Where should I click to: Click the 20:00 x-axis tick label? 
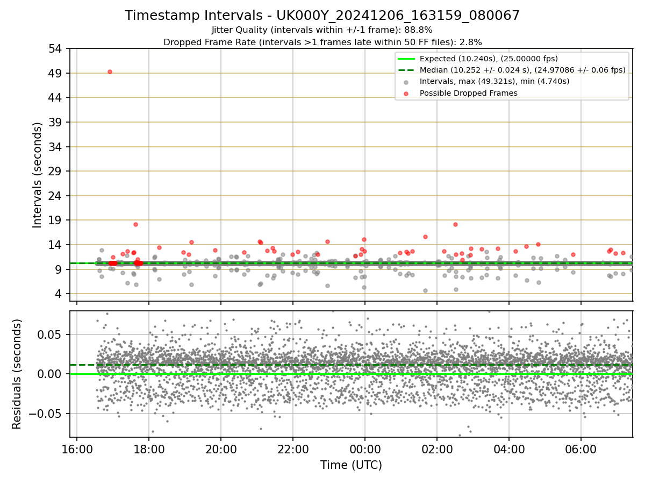[x=221, y=449]
